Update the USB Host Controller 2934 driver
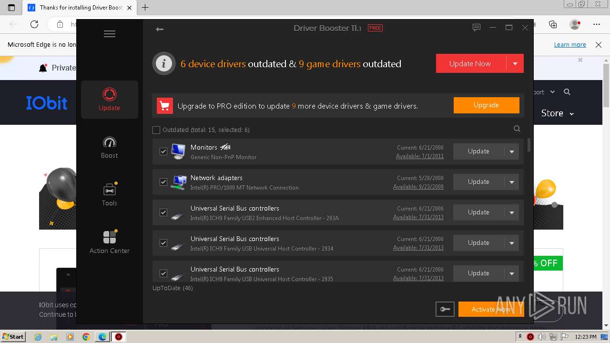610x343 pixels. [x=478, y=242]
